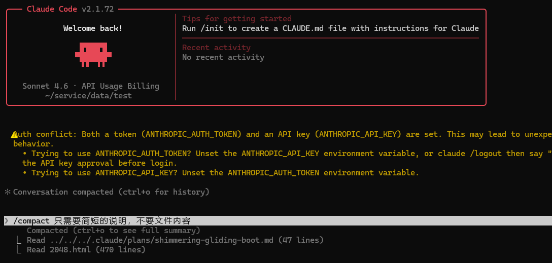Select the Welcome back! heading

click(x=93, y=28)
